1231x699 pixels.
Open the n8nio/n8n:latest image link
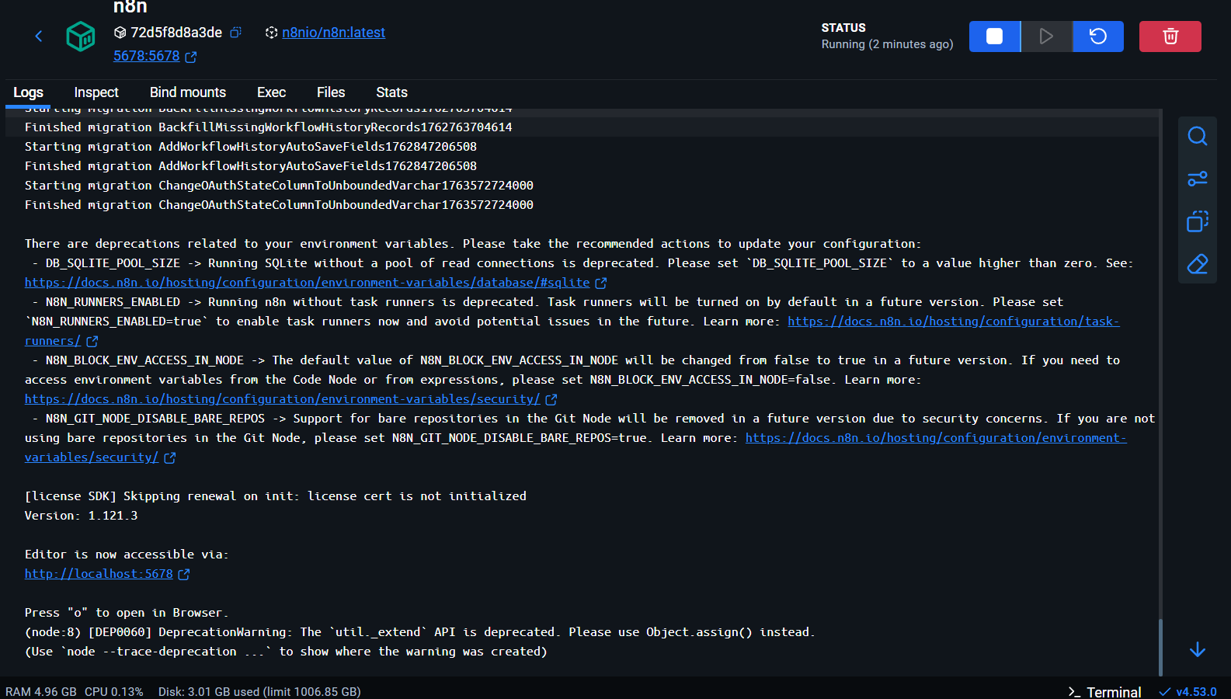(333, 33)
